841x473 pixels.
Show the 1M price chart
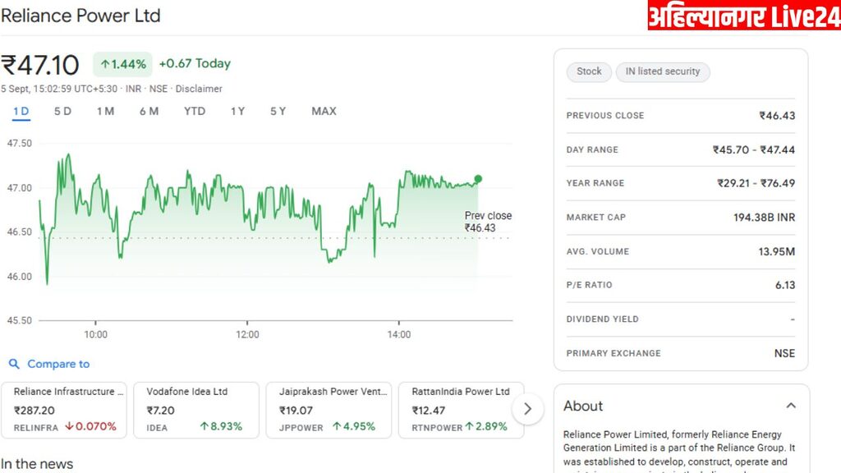(105, 112)
